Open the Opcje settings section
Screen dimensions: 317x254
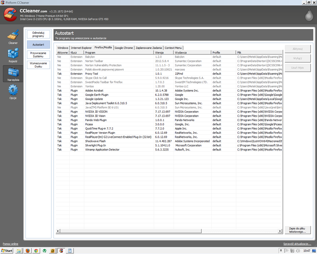pyautogui.click(x=13, y=92)
